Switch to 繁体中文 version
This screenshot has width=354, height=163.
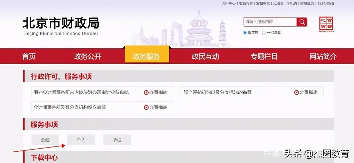263,3
